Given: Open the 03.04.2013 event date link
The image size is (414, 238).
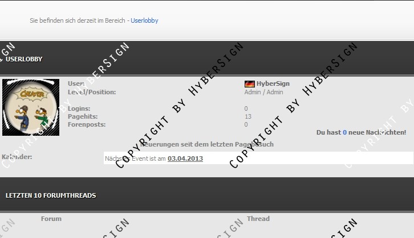Looking at the screenshot, I should [185, 158].
